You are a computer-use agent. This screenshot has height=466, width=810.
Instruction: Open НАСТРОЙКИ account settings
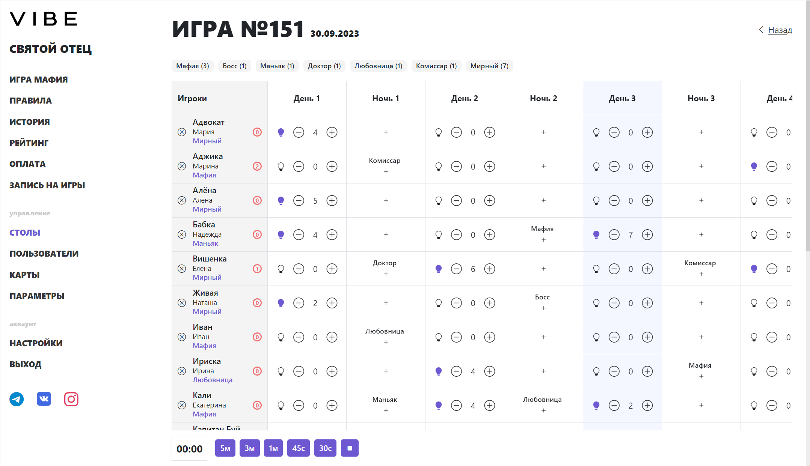click(x=36, y=343)
